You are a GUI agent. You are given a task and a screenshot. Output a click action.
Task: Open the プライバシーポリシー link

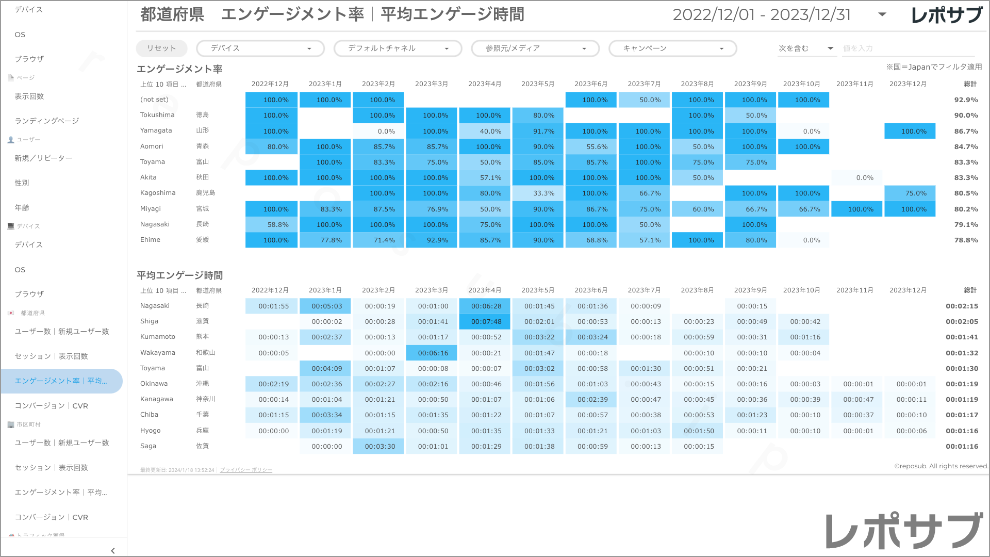(x=245, y=470)
